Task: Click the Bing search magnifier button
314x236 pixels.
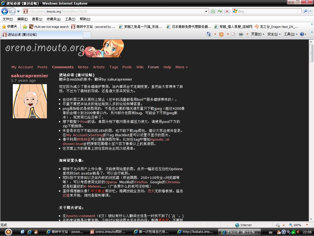Action: coord(305,11)
